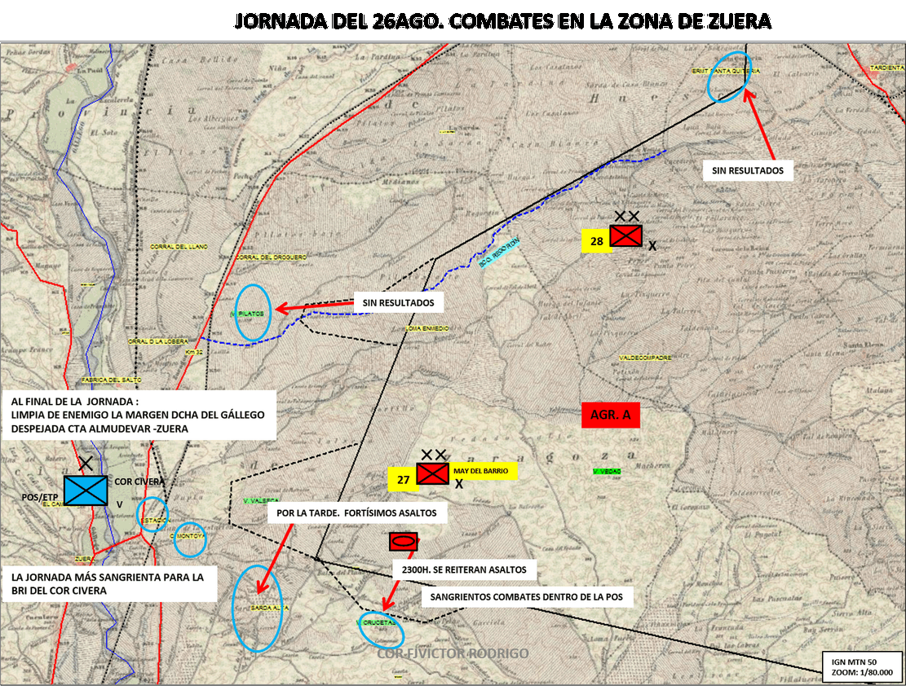This screenshot has width=906, height=686.
Task: Click the blue ellipse at Ermita Santa Quiteria
Action: click(x=729, y=77)
